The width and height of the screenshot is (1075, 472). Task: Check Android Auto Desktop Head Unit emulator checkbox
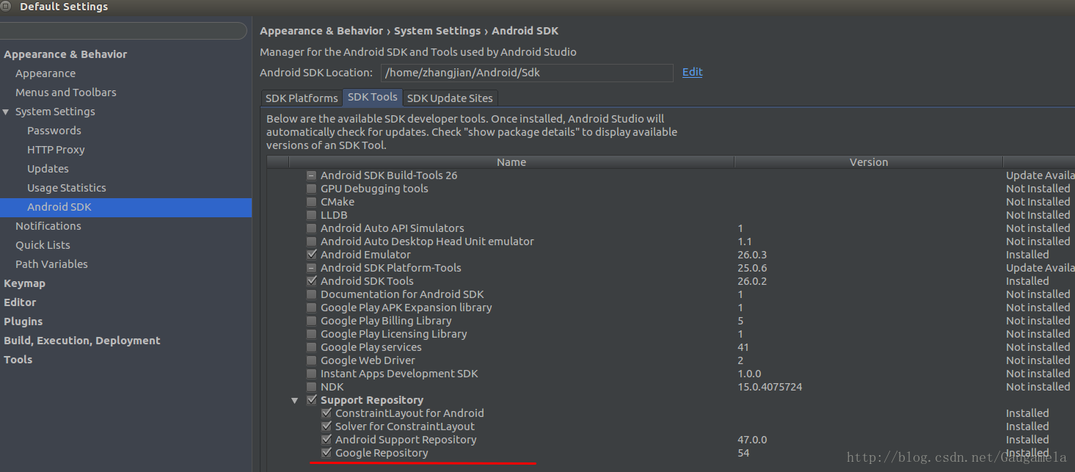point(312,242)
